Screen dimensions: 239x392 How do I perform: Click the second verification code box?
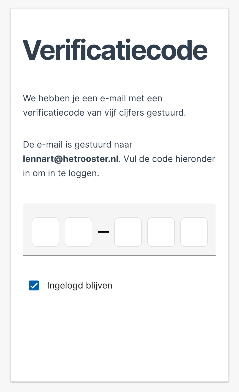click(x=78, y=232)
